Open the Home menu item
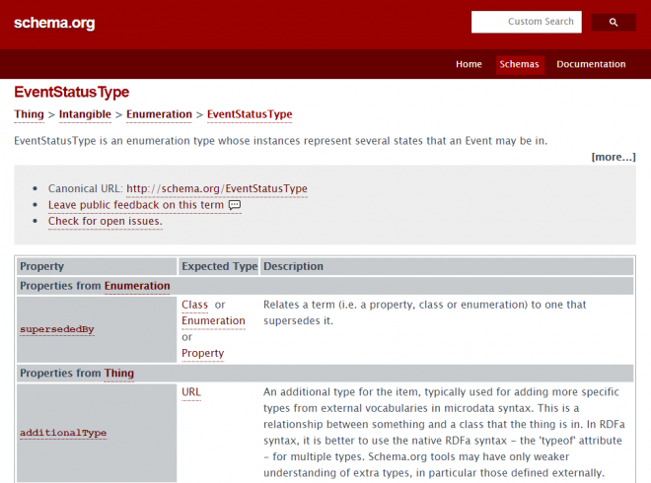The width and height of the screenshot is (651, 483). coord(469,64)
